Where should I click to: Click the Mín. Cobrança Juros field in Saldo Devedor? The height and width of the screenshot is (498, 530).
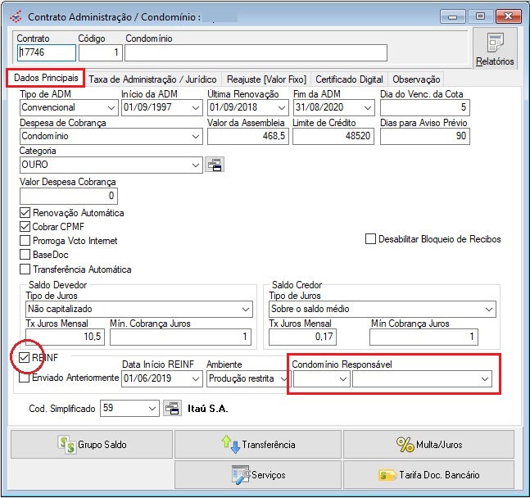pos(180,337)
